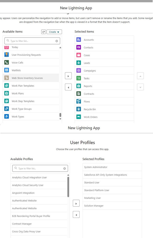Add profile to Selected Profiles

pyautogui.click(x=76, y=203)
